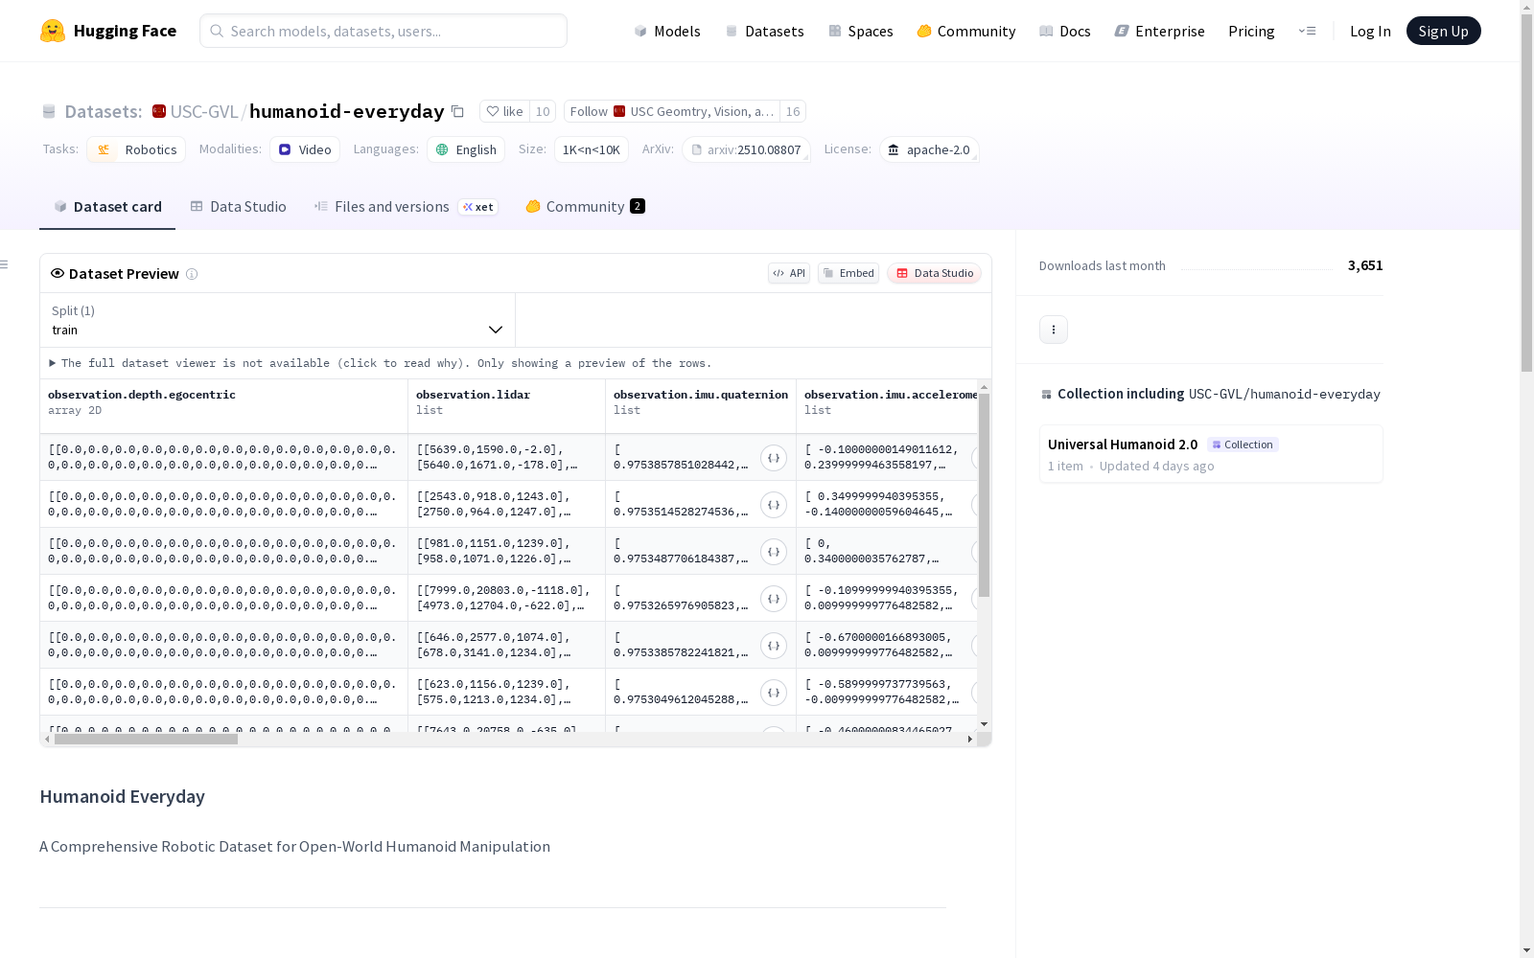Click the lidar cell starting [[5639.0,1590.0,-2.0]
This screenshot has height=958, width=1534.
tap(507, 458)
